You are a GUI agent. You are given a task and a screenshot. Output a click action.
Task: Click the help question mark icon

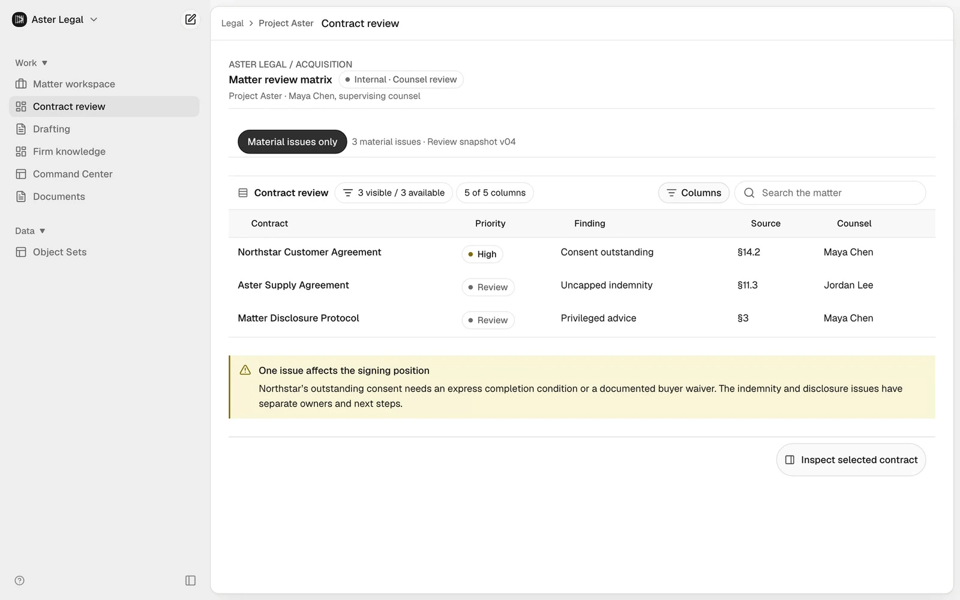pyautogui.click(x=19, y=580)
